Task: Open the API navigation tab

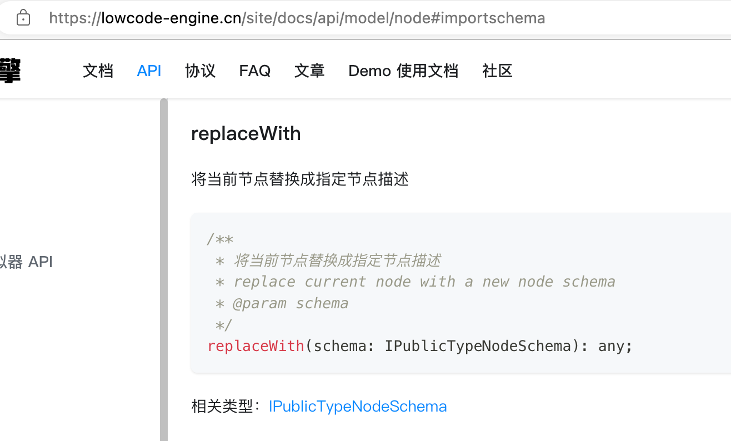Action: click(149, 71)
